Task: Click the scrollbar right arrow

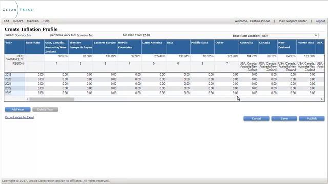Action: click(322, 99)
